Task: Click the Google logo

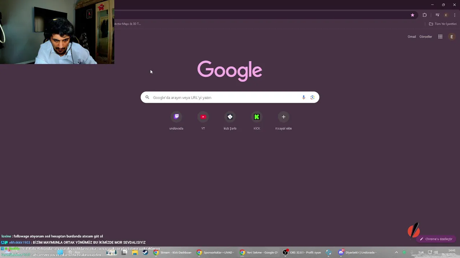Action: point(230,71)
